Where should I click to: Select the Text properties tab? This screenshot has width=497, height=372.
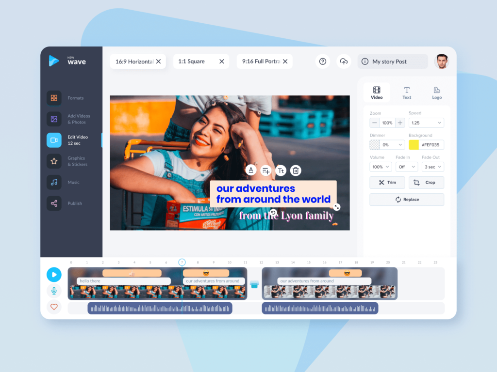click(407, 93)
